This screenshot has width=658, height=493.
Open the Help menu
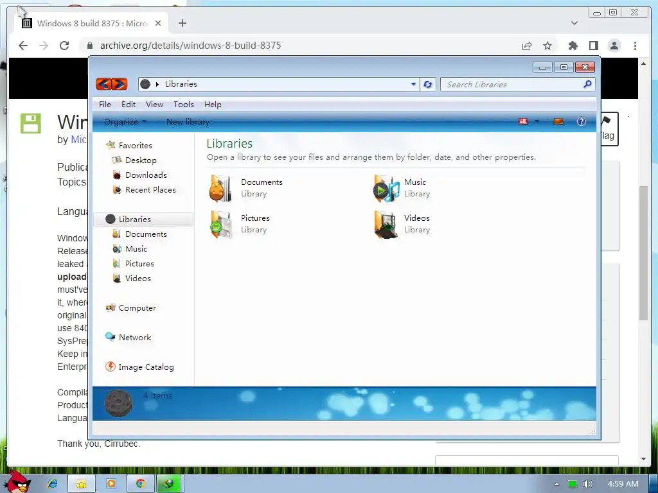point(213,105)
